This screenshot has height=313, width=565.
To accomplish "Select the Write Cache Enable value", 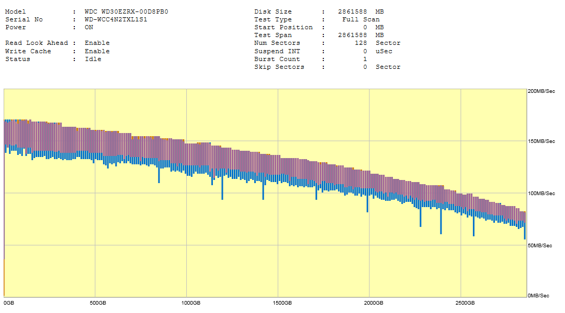I will pos(97,51).
